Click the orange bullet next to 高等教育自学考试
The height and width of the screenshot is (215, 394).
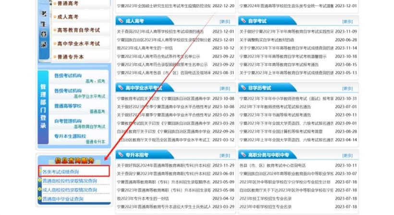(55, 30)
